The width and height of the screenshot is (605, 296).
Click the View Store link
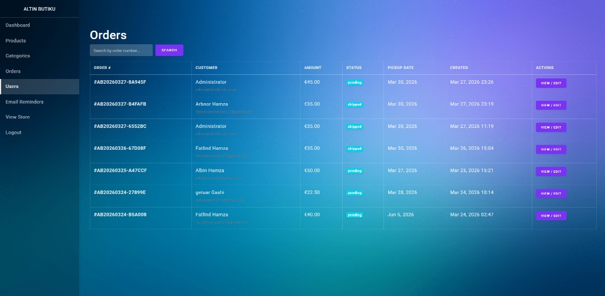click(x=18, y=117)
